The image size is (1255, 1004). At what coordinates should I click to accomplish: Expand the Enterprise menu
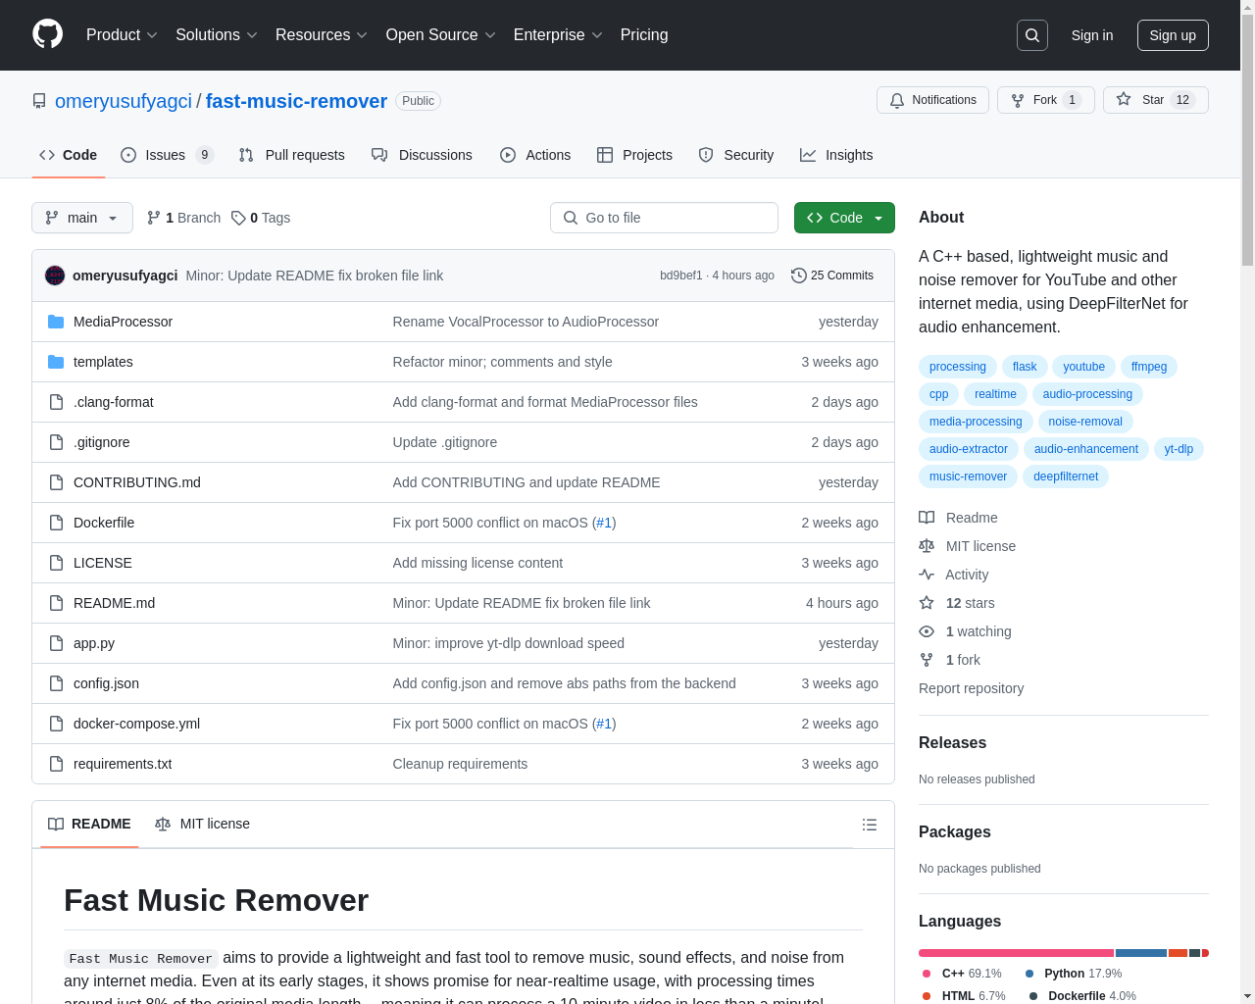557,35
